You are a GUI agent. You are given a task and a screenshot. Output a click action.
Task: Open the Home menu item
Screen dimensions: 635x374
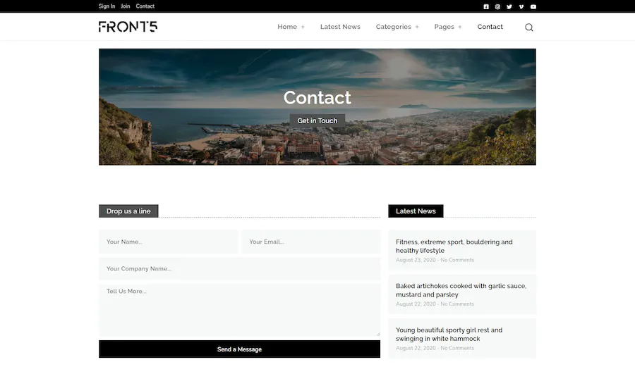coord(287,27)
